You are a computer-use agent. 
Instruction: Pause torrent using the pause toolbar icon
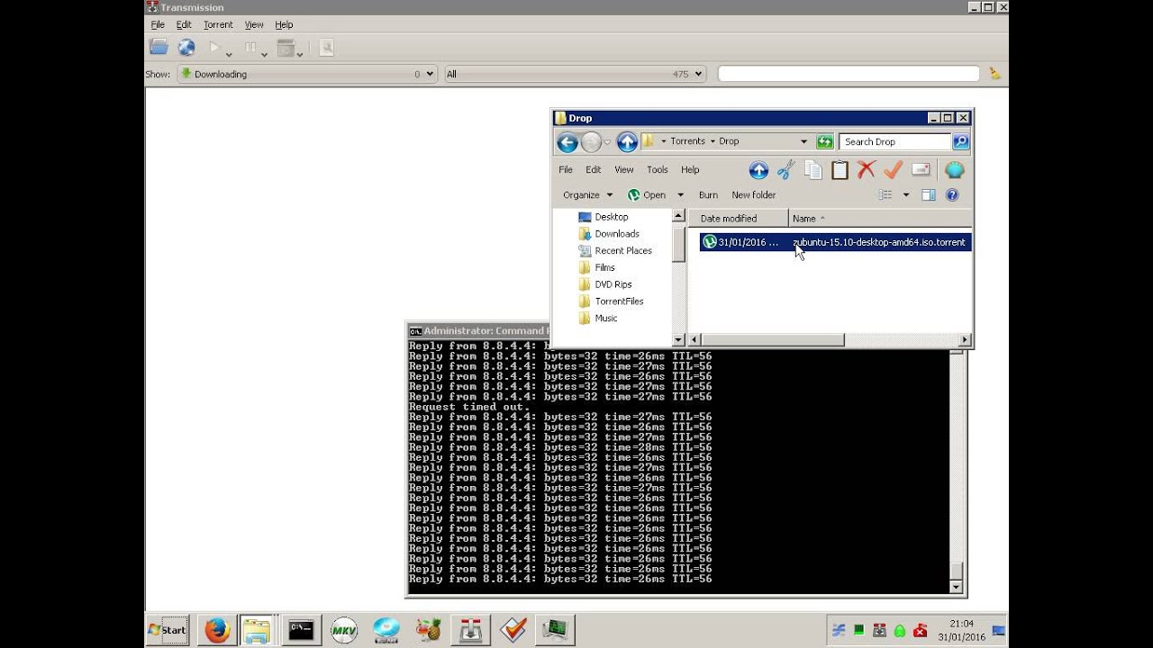(250, 48)
